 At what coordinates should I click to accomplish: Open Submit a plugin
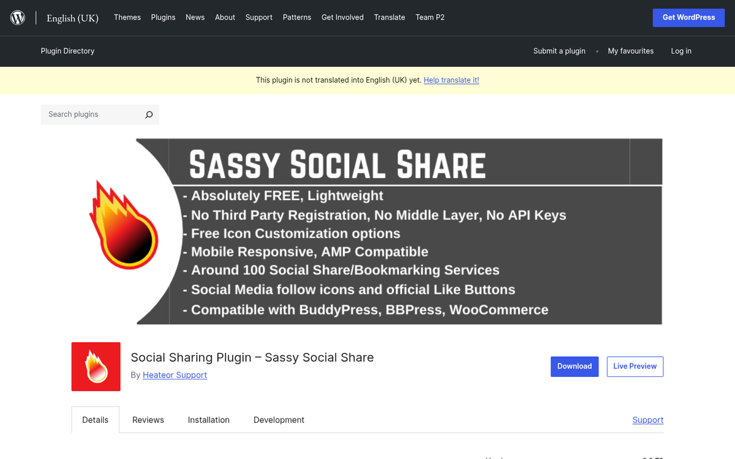(x=559, y=51)
